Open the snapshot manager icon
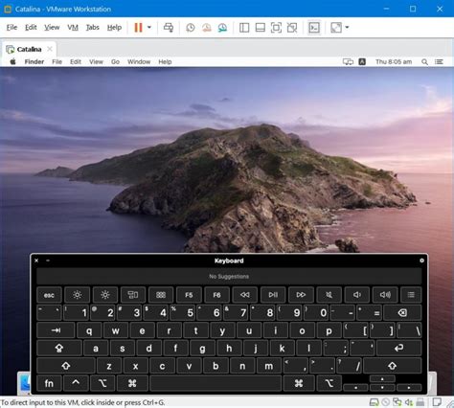Viewport: 454px width, 408px height. [x=222, y=28]
